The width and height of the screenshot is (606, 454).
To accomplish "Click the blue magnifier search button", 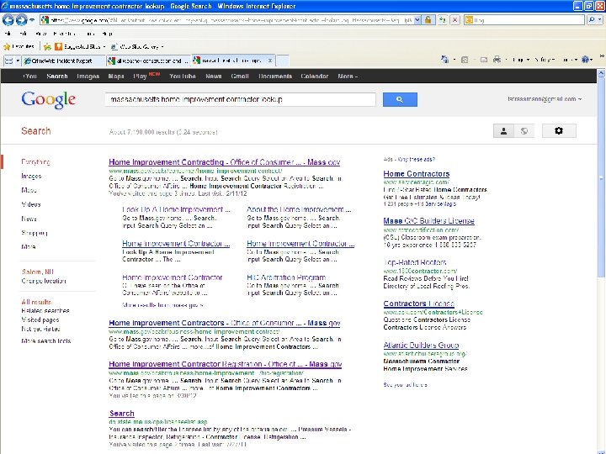I will click(400, 99).
